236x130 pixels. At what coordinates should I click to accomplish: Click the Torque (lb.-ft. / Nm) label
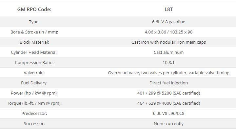coord(34,103)
